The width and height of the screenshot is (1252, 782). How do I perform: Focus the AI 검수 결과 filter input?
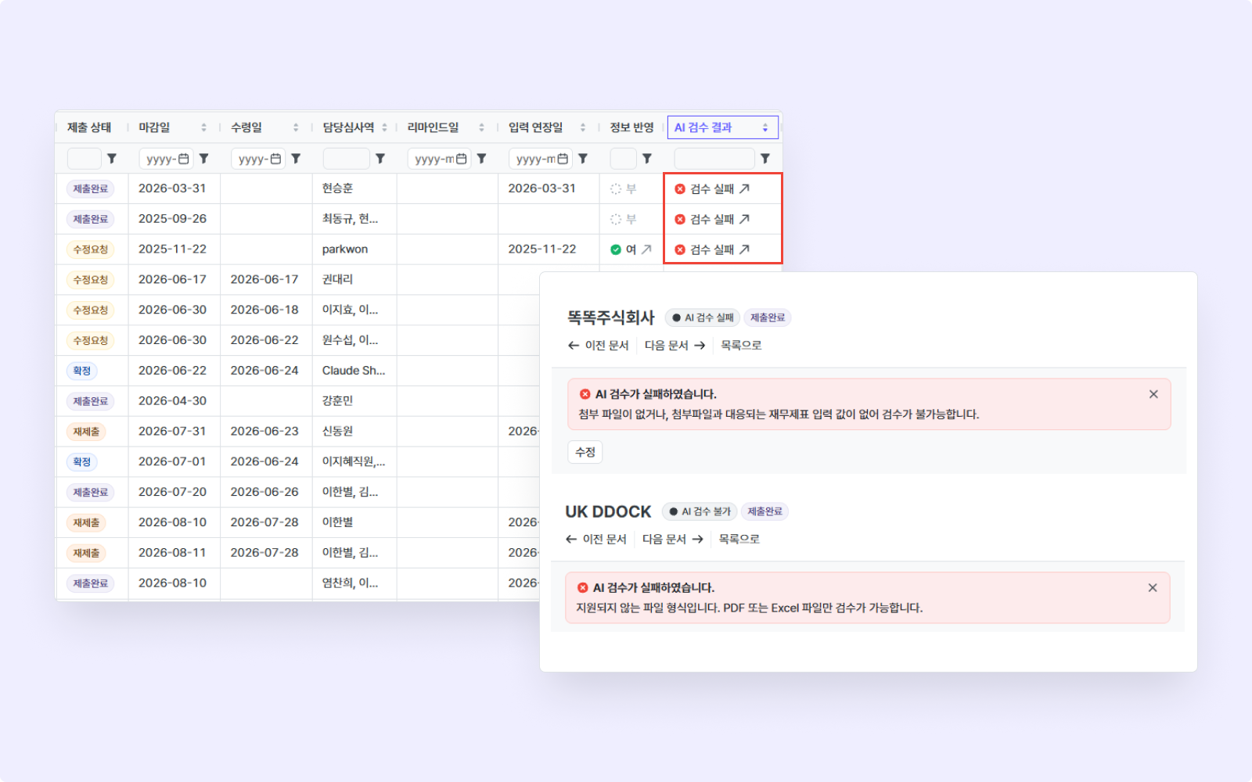pos(714,159)
